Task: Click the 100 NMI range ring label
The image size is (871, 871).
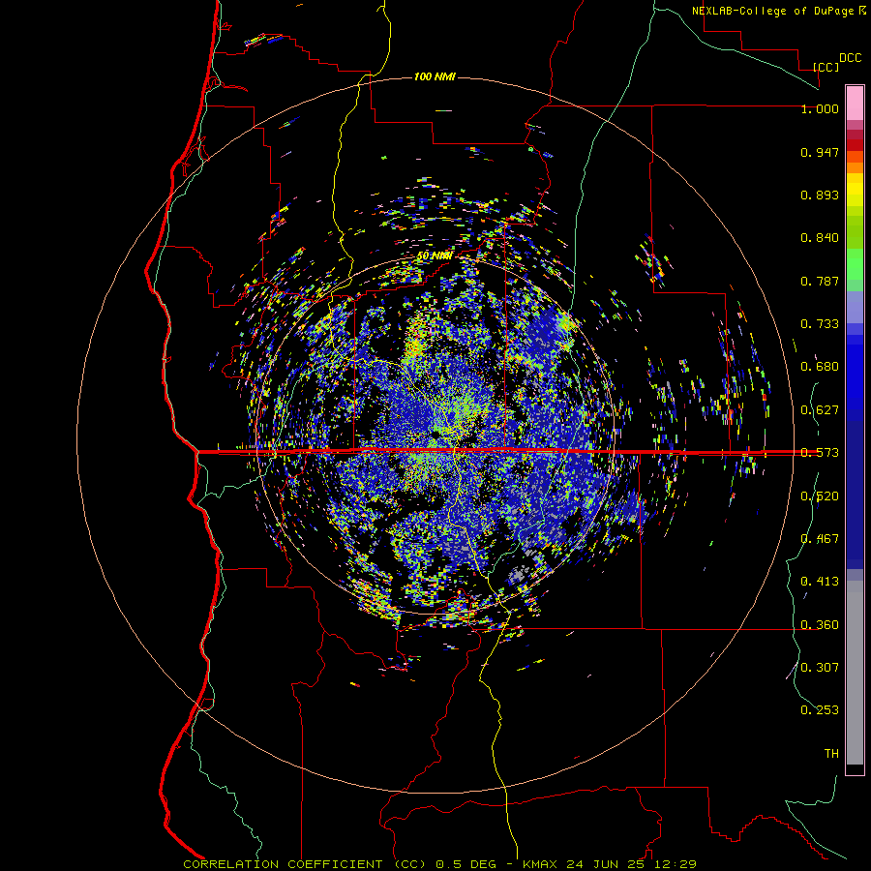Action: 435,76
